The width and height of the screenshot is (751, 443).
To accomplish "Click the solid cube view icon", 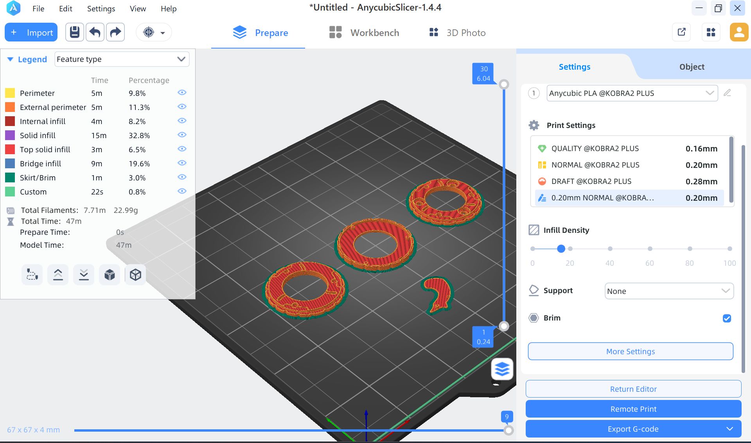I will [110, 275].
